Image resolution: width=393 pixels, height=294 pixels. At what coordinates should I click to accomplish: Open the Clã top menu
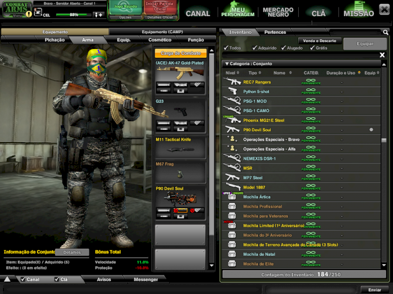pos(318,13)
